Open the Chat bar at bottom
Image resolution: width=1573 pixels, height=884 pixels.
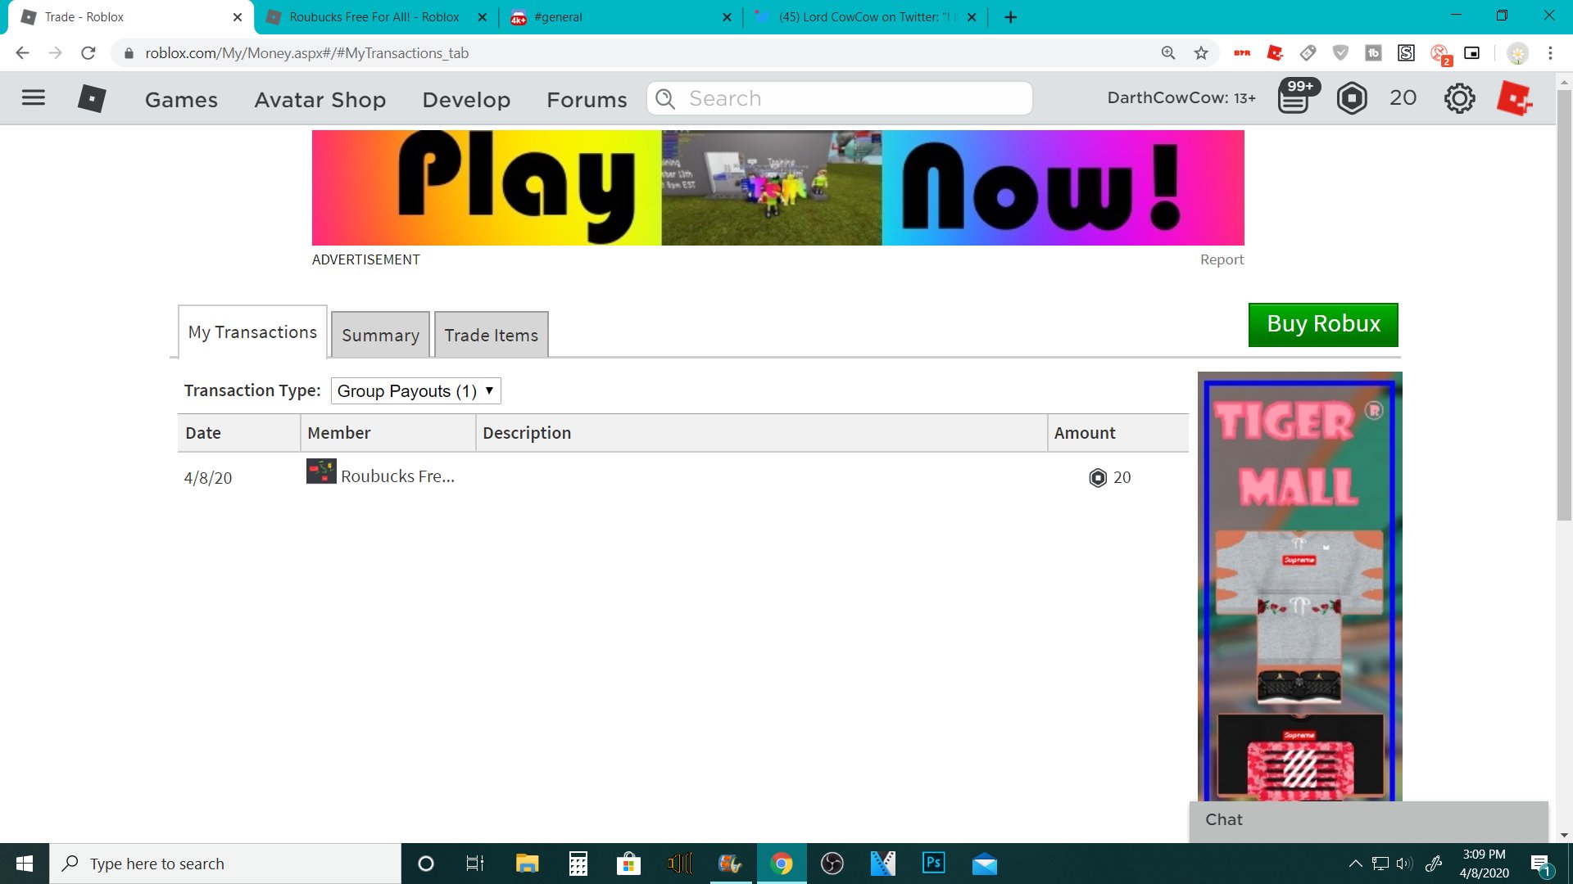(x=1368, y=820)
